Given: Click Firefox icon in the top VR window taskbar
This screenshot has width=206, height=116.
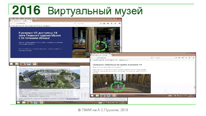Looking at the screenshot, I should 23,64.
